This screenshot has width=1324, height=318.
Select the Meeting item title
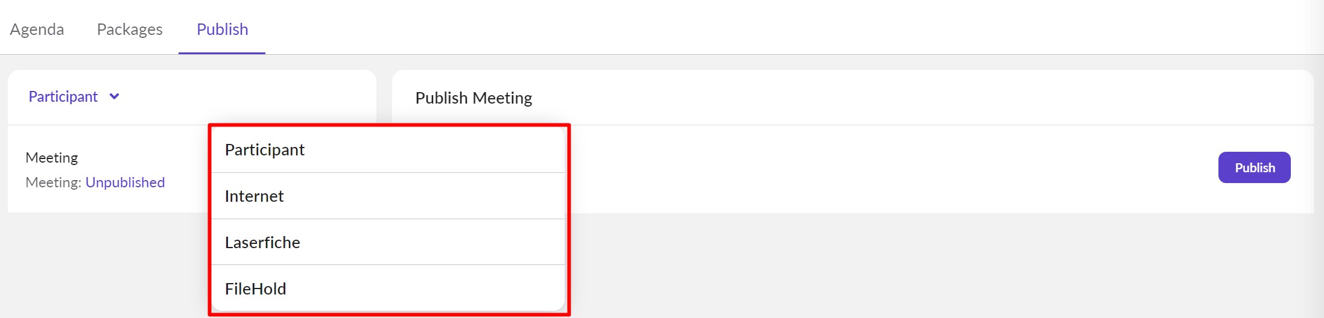[x=52, y=158]
